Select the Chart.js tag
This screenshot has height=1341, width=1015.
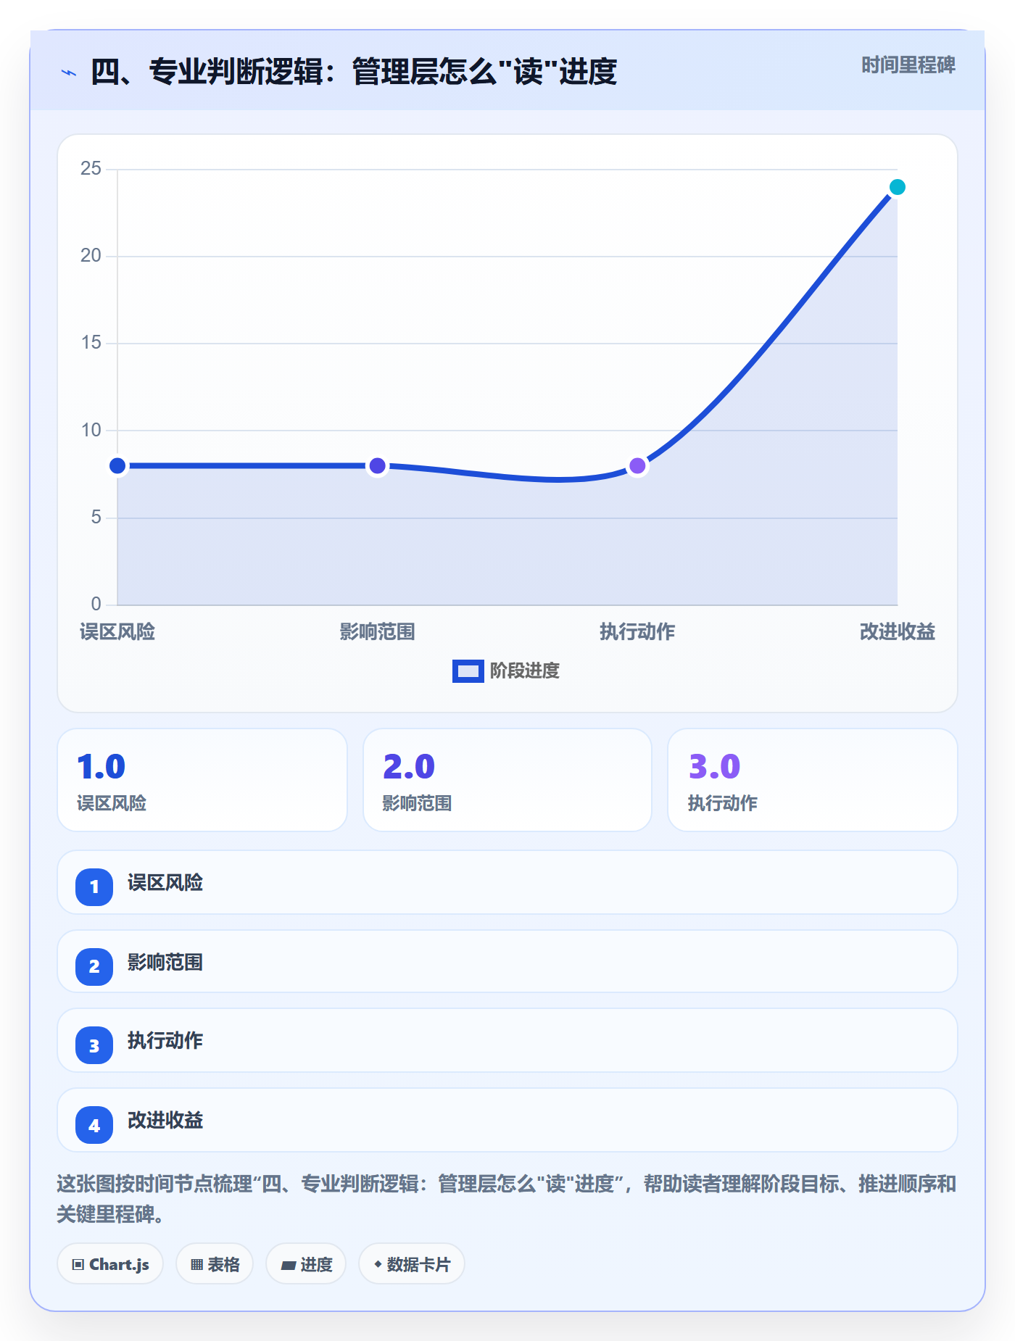(x=110, y=1264)
